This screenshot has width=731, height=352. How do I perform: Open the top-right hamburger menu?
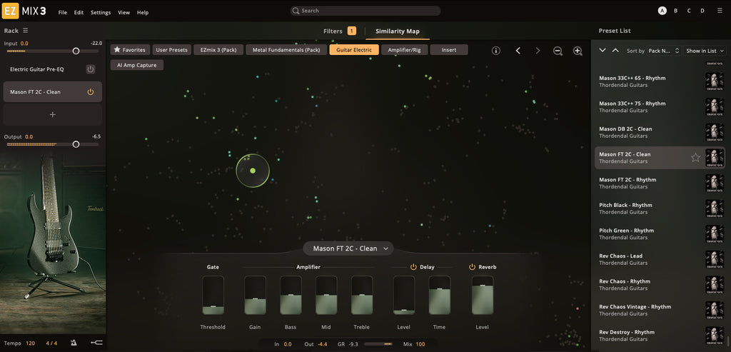tap(720, 10)
